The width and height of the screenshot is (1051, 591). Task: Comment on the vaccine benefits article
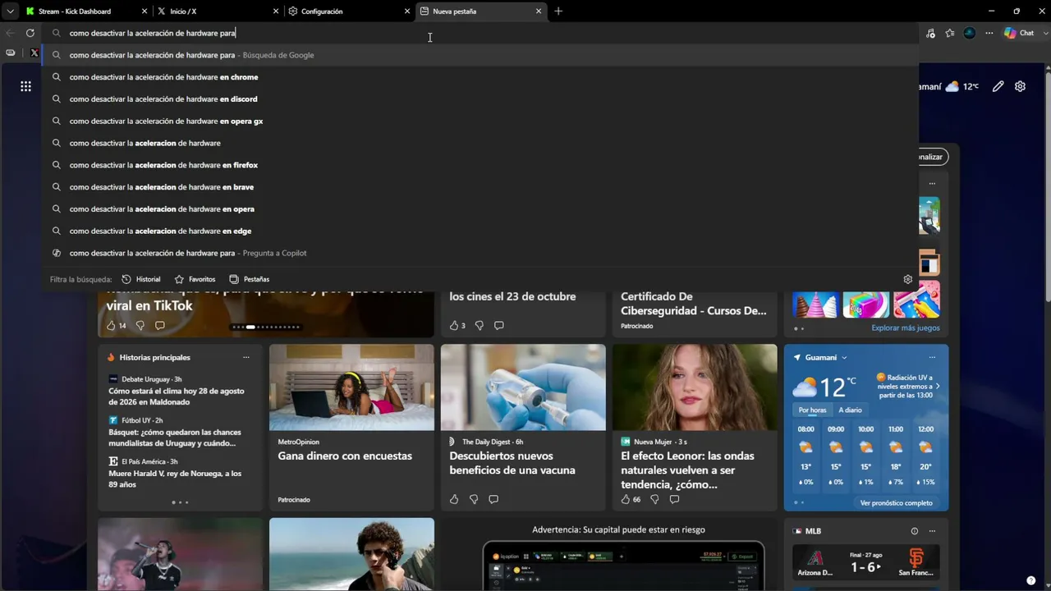(493, 499)
